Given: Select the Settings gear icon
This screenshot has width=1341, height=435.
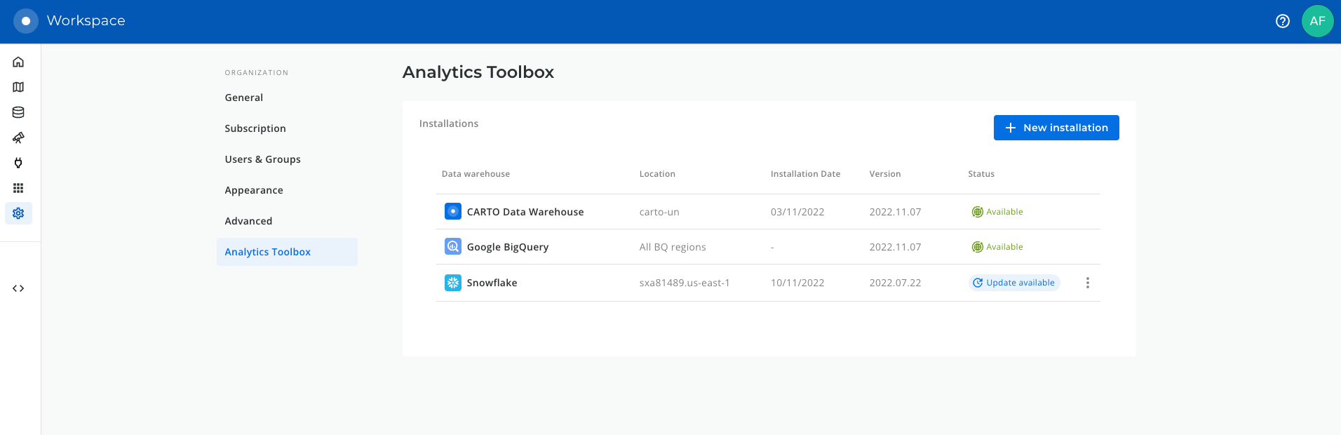Looking at the screenshot, I should pyautogui.click(x=18, y=213).
